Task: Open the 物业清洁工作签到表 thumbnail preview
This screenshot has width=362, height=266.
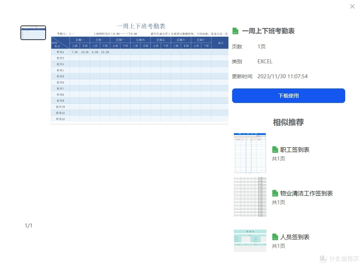Action: tap(250, 197)
